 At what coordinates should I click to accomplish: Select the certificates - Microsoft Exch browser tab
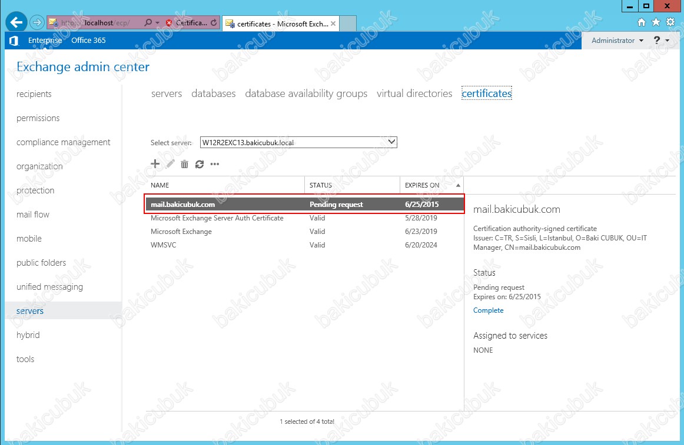pyautogui.click(x=281, y=24)
